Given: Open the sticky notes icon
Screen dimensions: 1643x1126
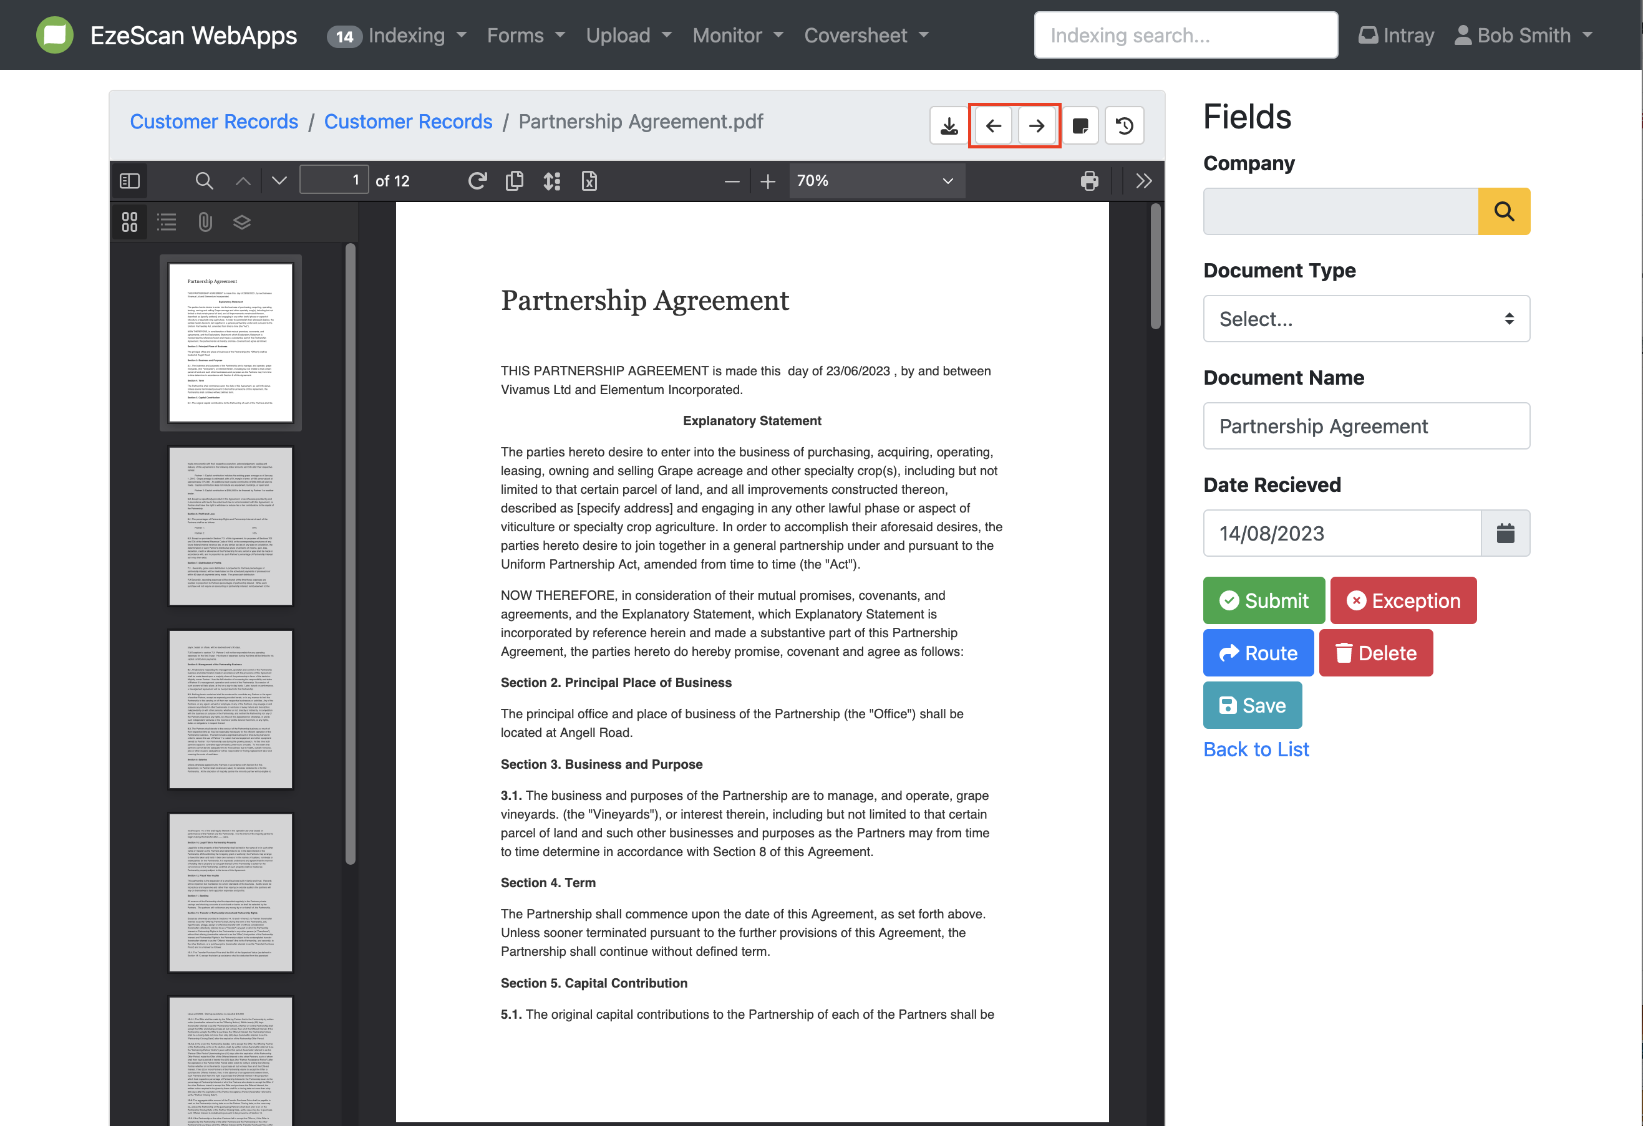Looking at the screenshot, I should [1080, 126].
